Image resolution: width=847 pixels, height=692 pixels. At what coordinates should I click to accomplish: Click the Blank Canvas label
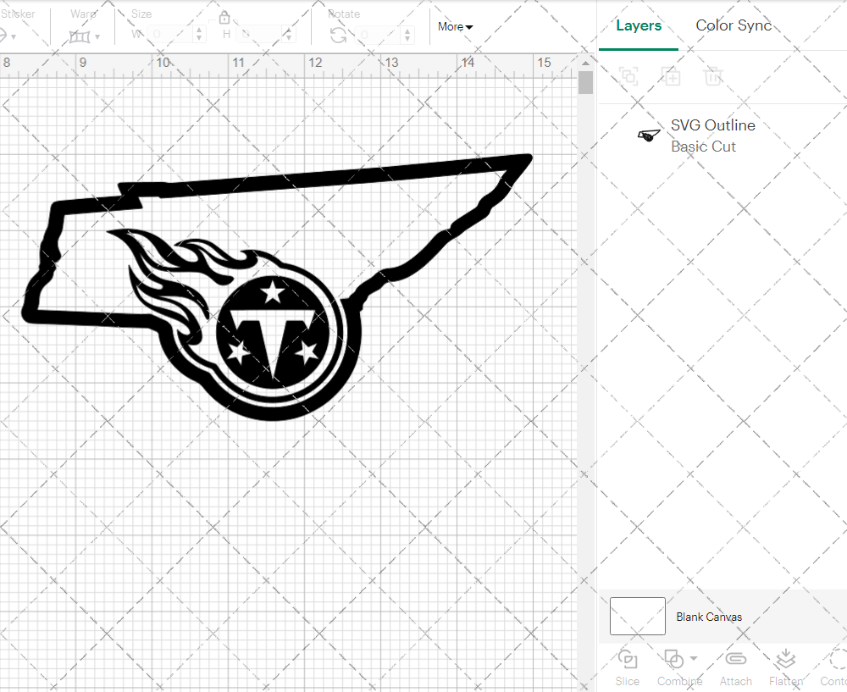[709, 617]
